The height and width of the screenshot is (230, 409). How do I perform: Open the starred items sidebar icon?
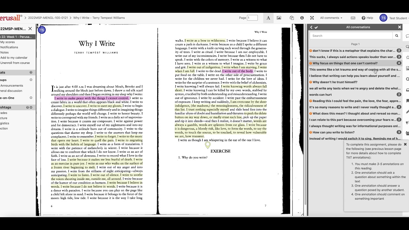[407, 57]
